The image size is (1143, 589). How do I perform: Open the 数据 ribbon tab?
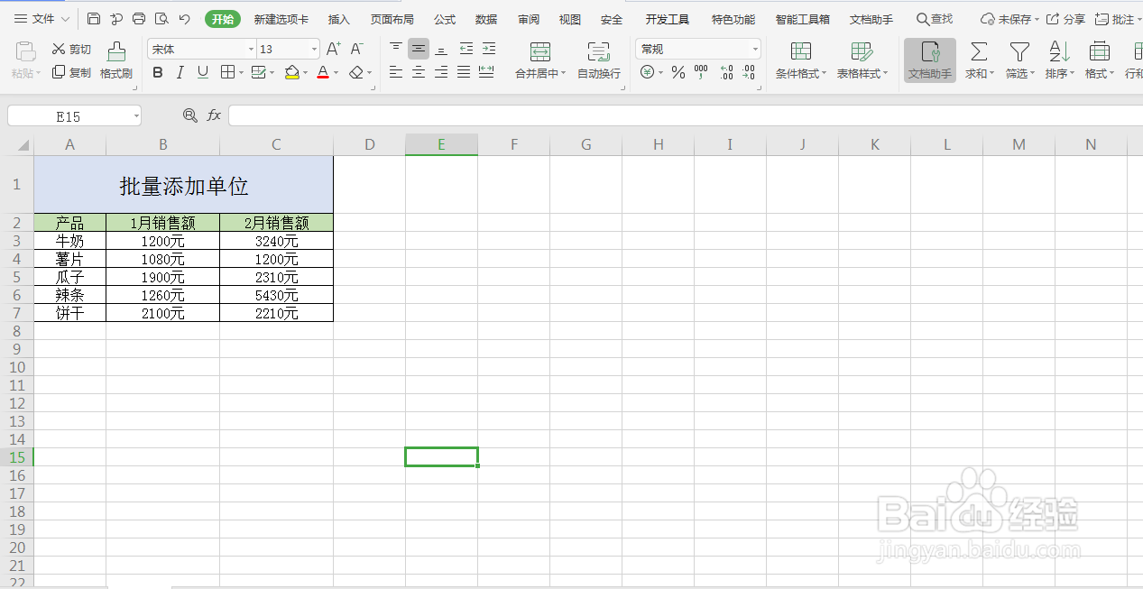coord(485,18)
